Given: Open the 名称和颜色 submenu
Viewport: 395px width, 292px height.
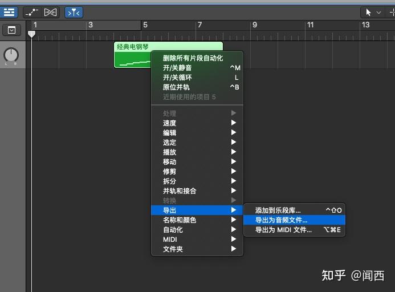Looking at the screenshot, I should coord(197,220).
